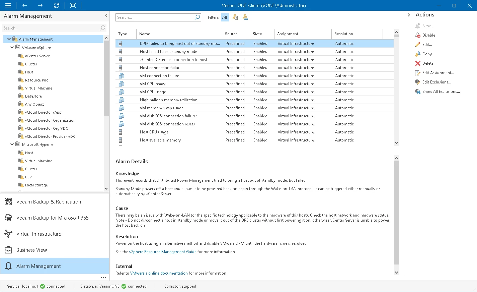The height and width of the screenshot is (292, 477).
Task: Click the Copy alarm icon
Action: 418,54
